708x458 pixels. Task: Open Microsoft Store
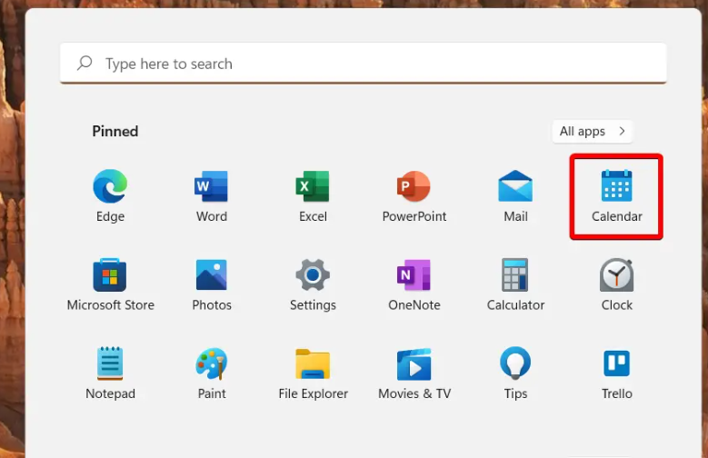pos(110,274)
